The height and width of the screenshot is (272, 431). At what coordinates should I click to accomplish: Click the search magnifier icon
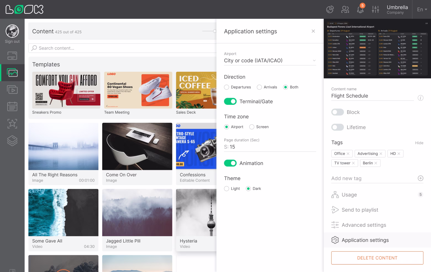(34, 48)
